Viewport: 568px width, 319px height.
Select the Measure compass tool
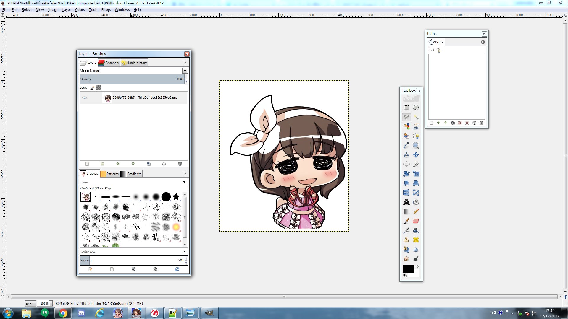(406, 155)
